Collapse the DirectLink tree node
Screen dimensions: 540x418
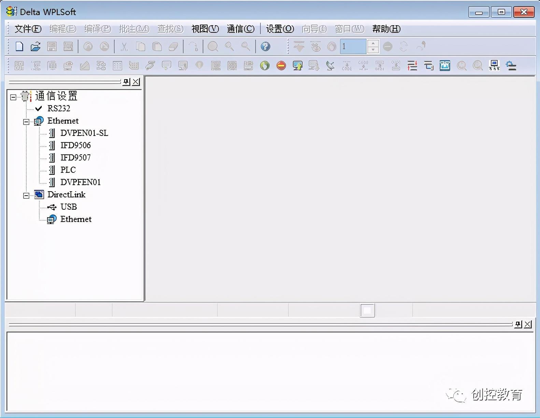coord(26,196)
